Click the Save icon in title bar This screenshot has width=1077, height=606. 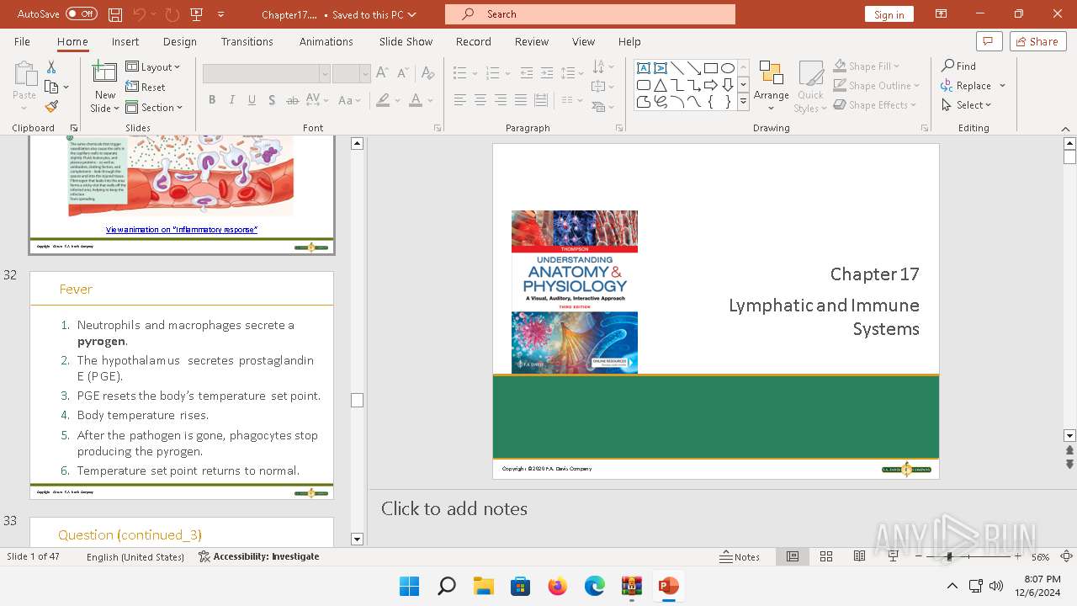coord(115,14)
